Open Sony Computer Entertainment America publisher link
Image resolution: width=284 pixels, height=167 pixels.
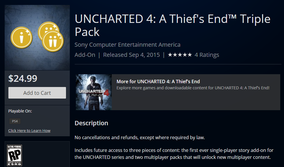coord(127,45)
